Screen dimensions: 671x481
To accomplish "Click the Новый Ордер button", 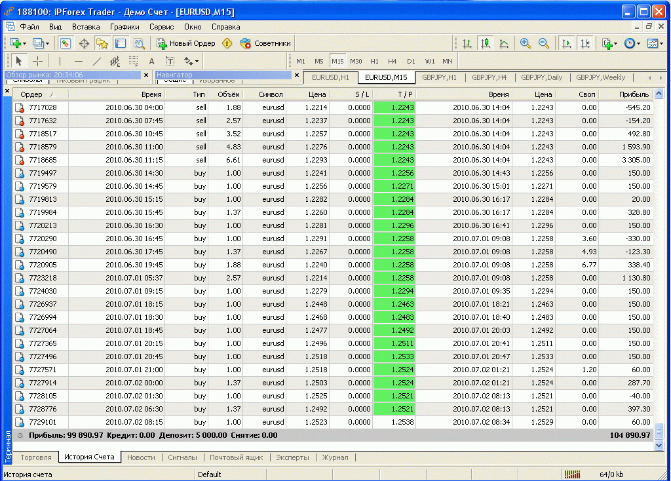I will click(185, 43).
